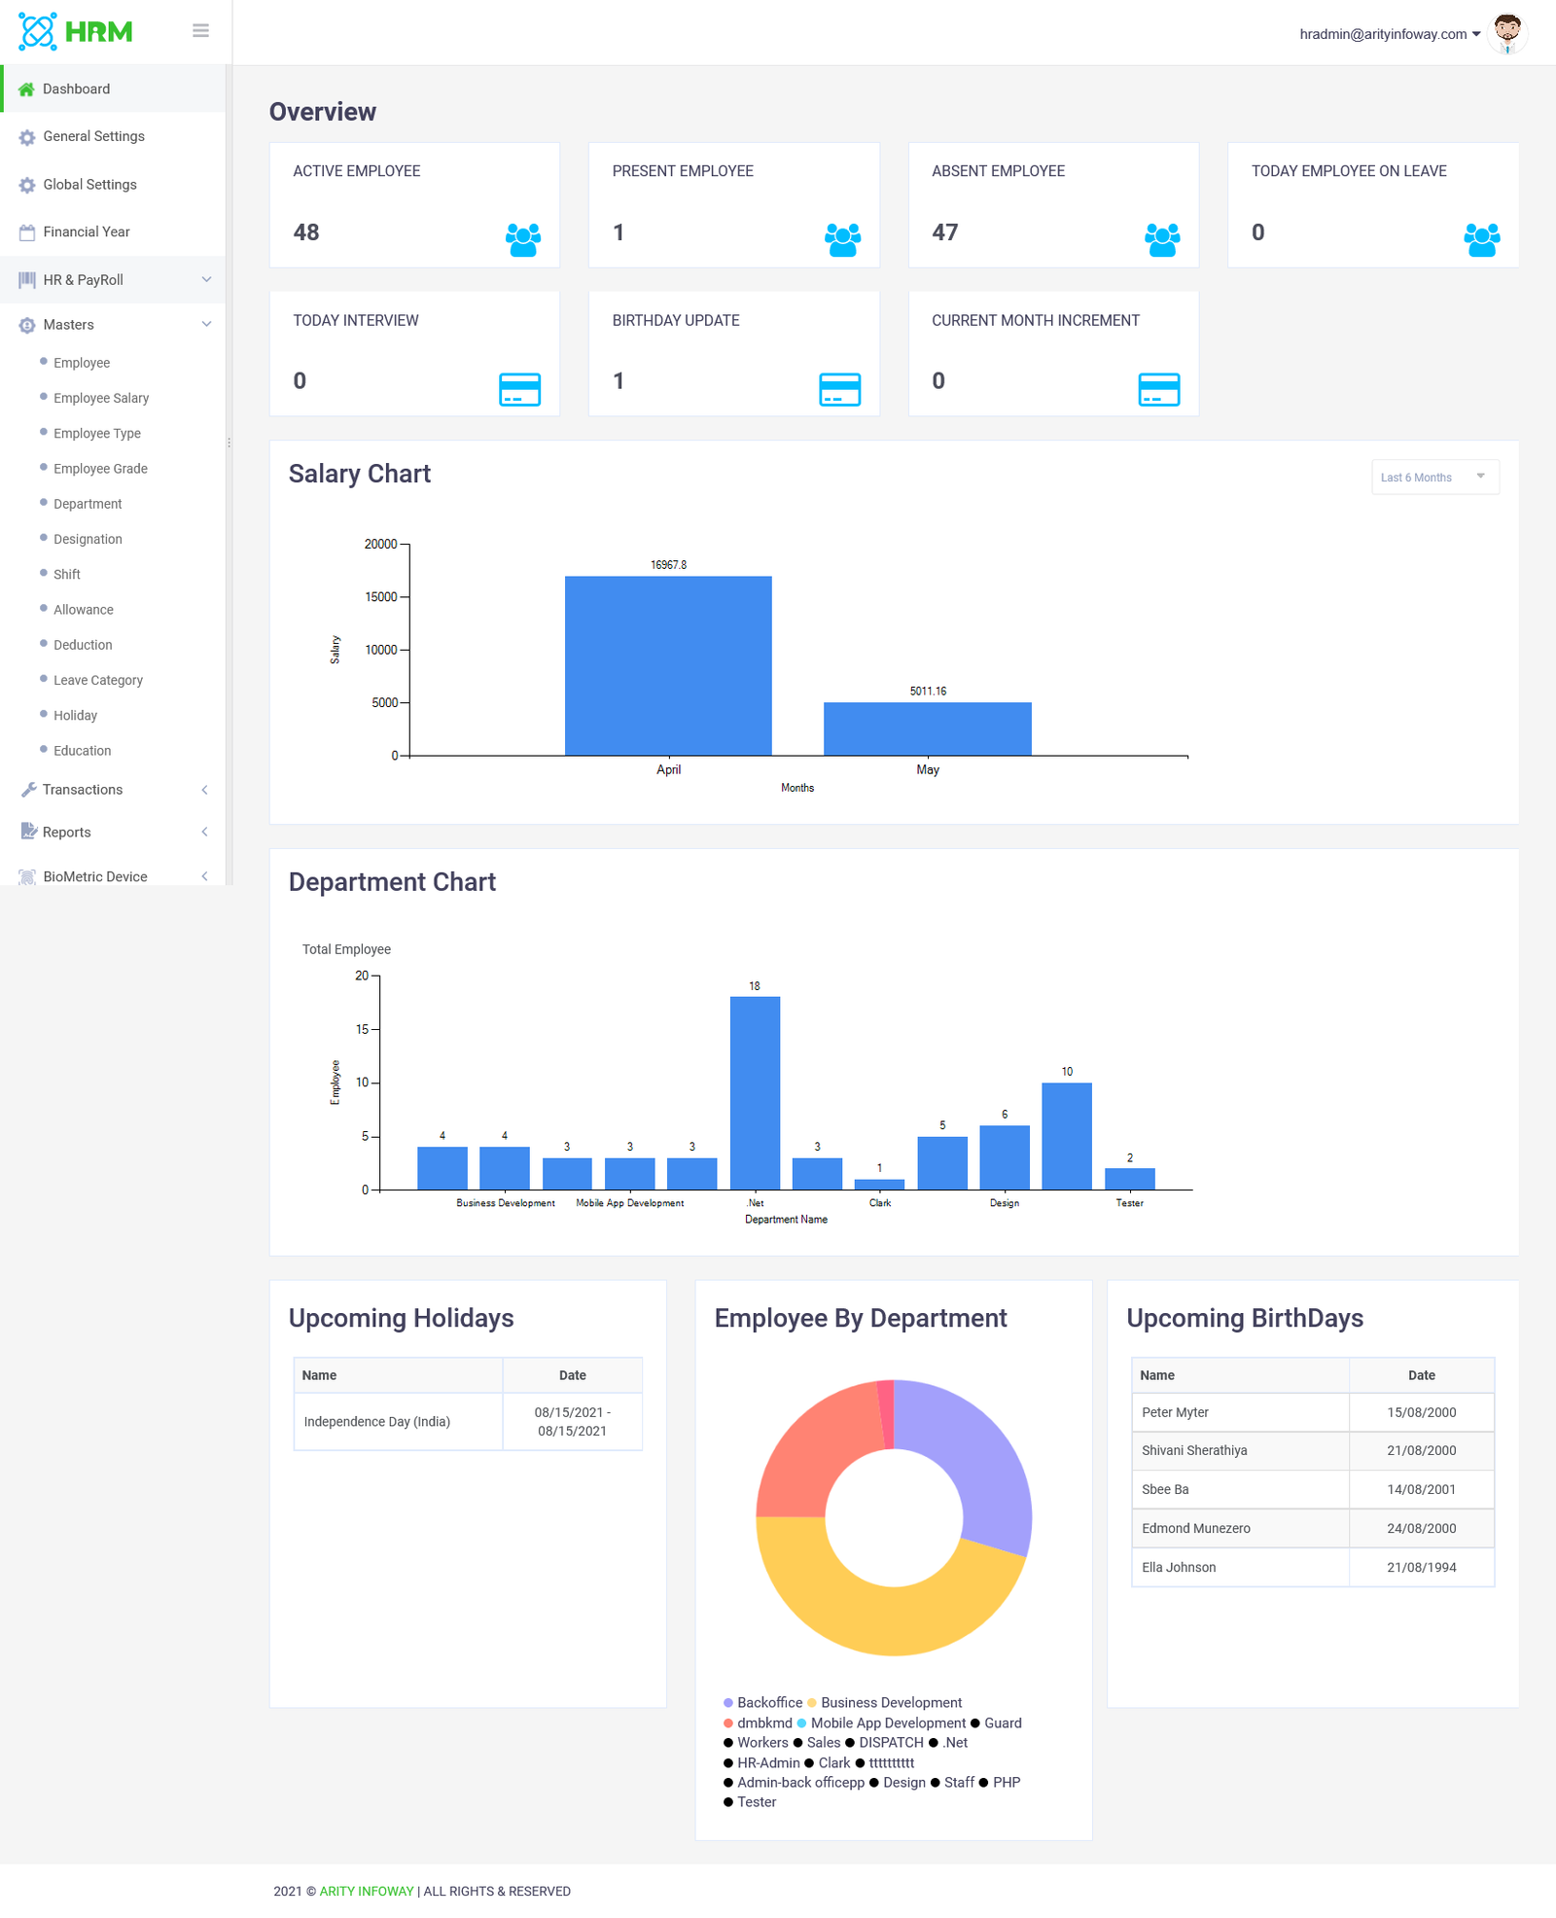This screenshot has height=1918, width=1556.
Task: Click the user avatar picture
Action: click(1507, 33)
